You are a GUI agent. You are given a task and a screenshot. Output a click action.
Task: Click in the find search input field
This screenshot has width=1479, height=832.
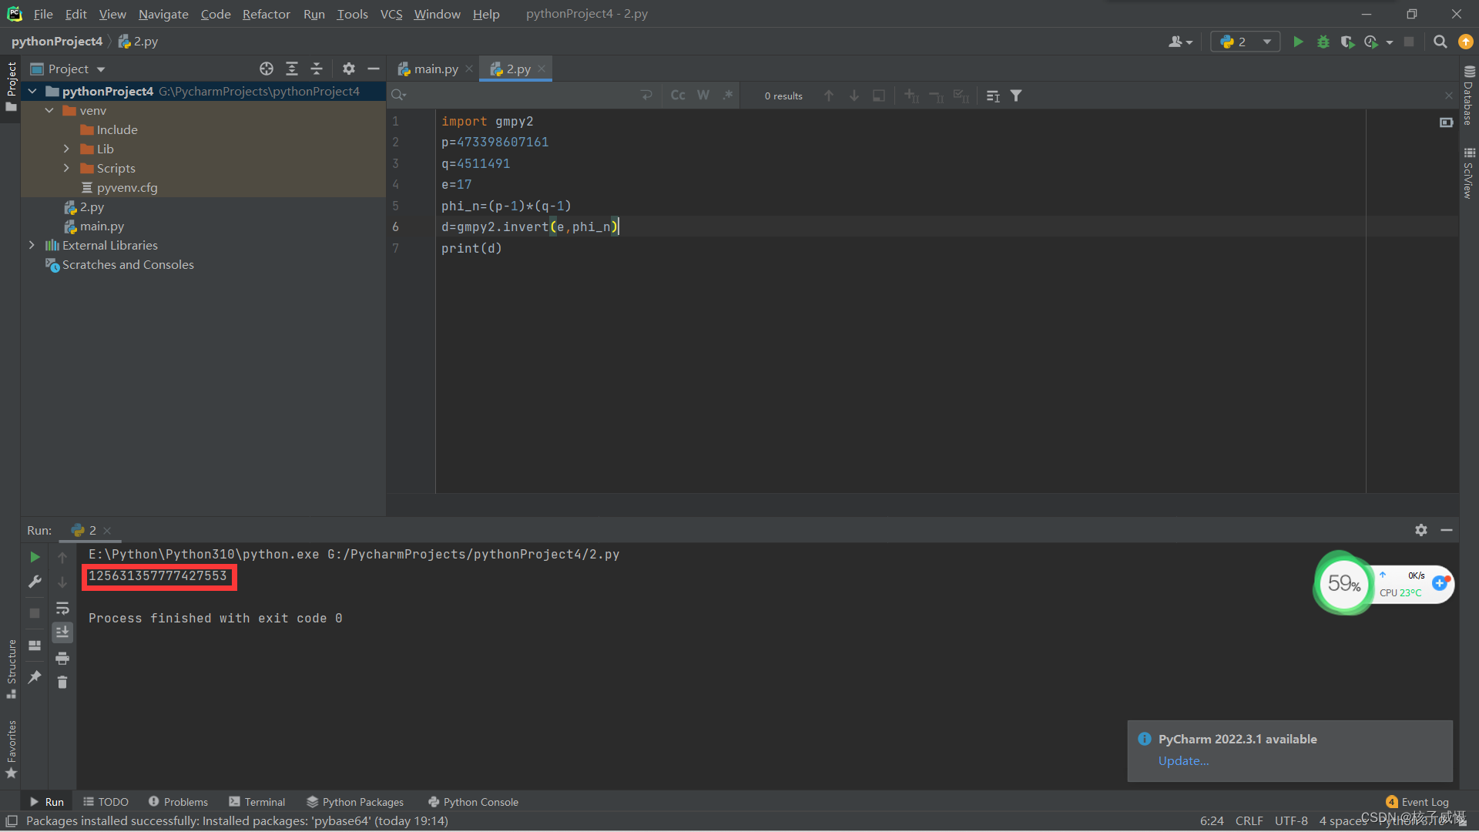pyautogui.click(x=516, y=95)
